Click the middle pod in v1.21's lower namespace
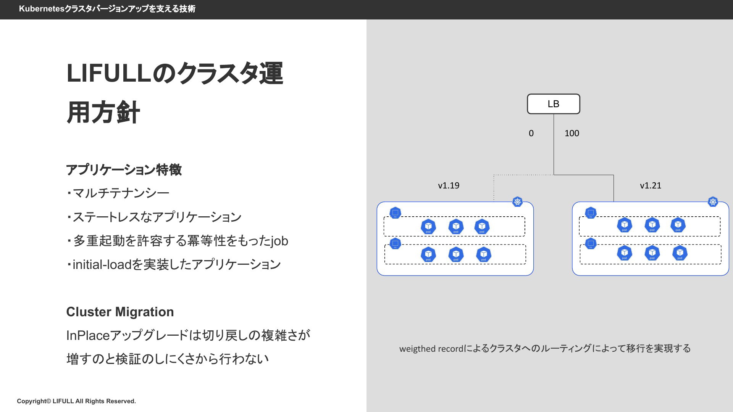The height and width of the screenshot is (412, 733). pyautogui.click(x=652, y=253)
